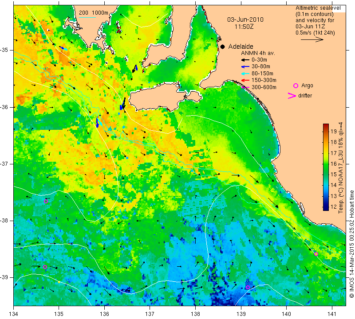Click the cyan 200/1000m isobath legend line
This screenshot has width=355, height=319.
click(87, 17)
